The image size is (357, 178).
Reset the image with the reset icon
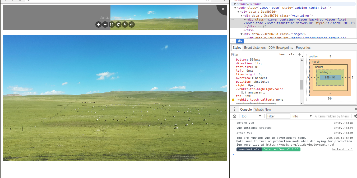(x=118, y=24)
